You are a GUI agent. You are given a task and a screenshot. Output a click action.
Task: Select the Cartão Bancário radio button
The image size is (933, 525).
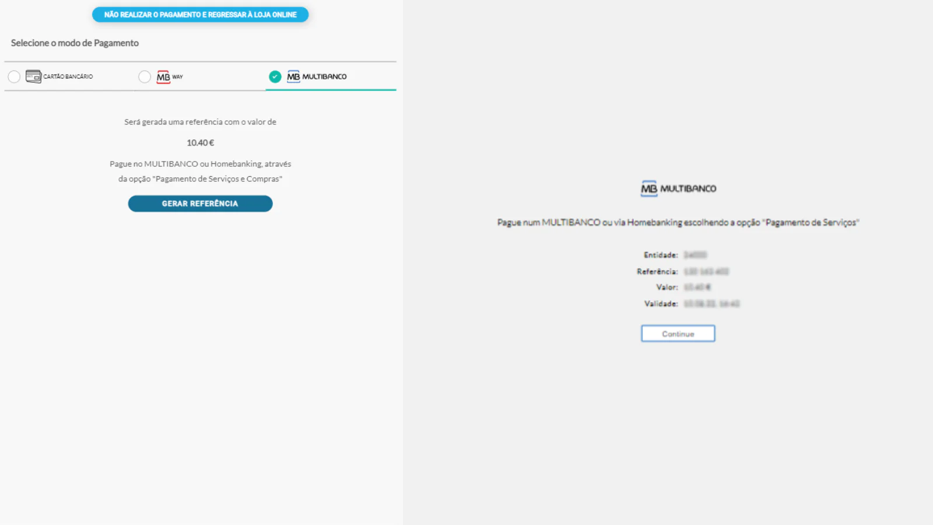pos(14,76)
